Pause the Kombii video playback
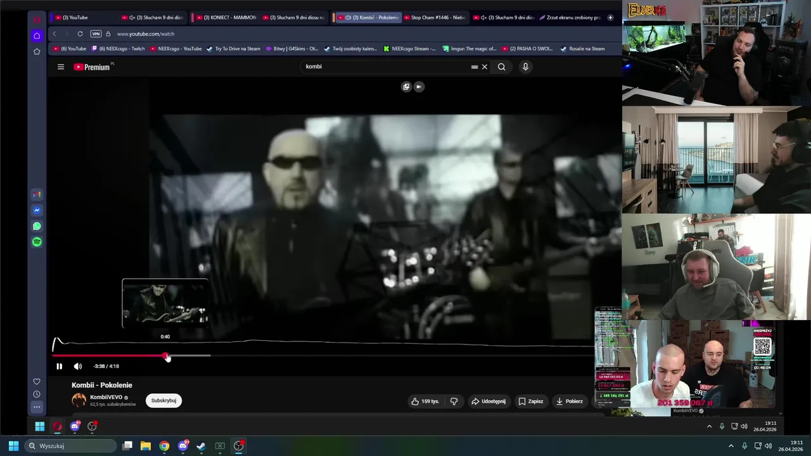 click(59, 366)
